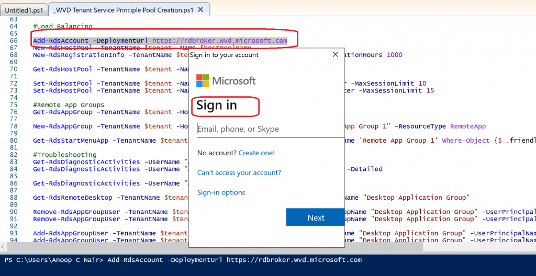Click -MaxSessionLimit 10 on line 72
This screenshot has height=276, width=536.
389,83
